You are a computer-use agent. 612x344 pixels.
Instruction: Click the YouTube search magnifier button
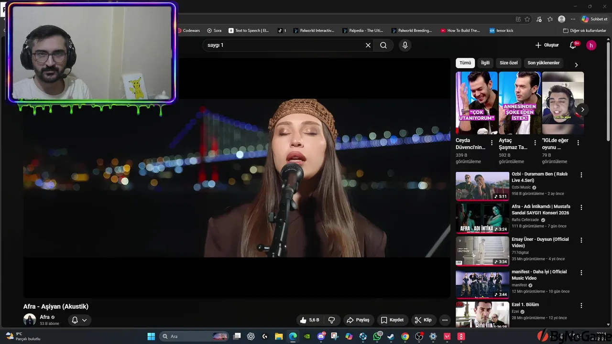(383, 45)
